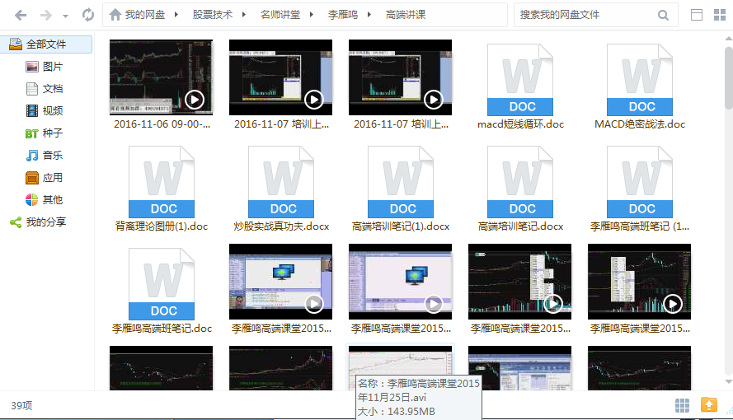Select 李雁鸣高端班笔记.doc file icon
The height and width of the screenshot is (420, 733).
[x=162, y=284]
